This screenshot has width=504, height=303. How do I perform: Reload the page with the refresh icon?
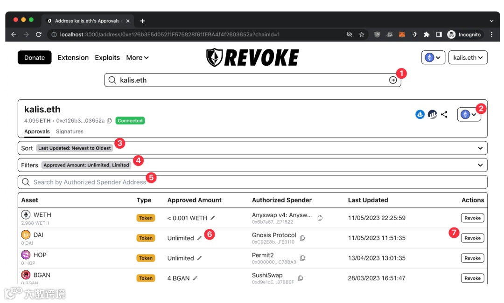(39, 34)
